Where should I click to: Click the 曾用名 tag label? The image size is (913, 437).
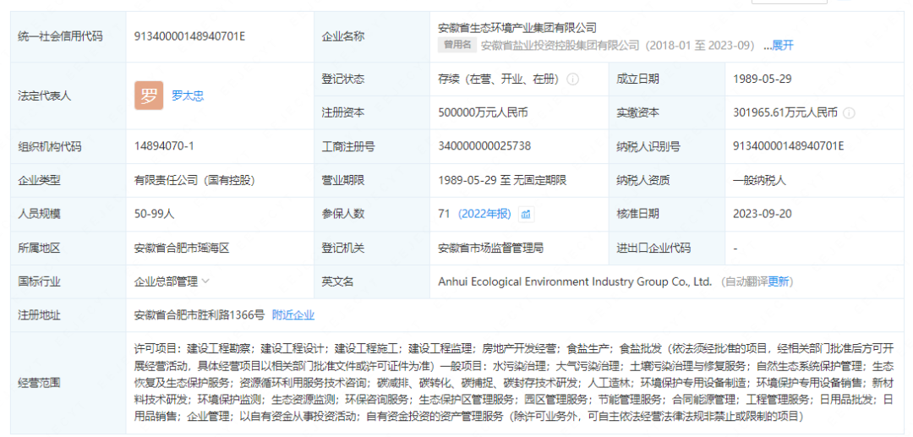pyautogui.click(x=457, y=45)
